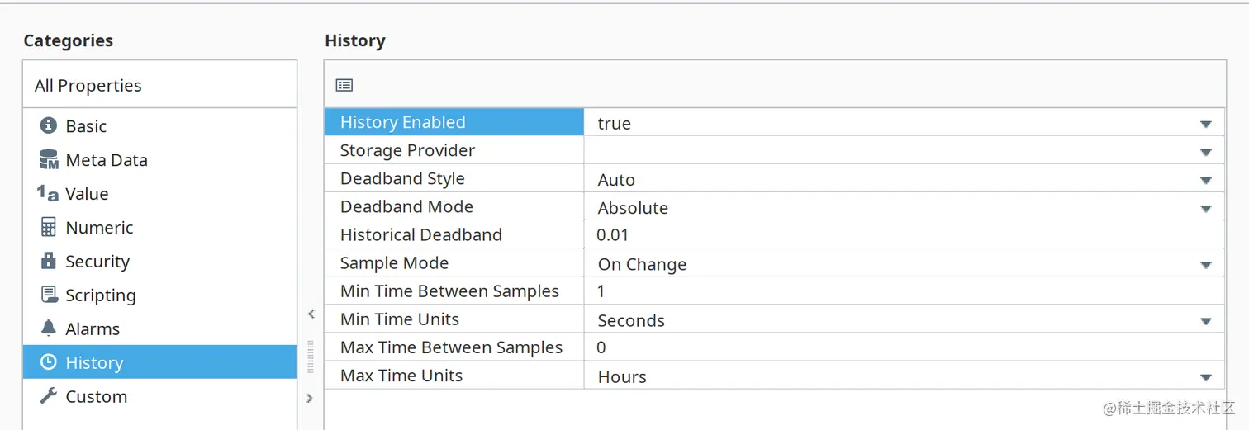Toggle the property table view icon

tap(344, 85)
